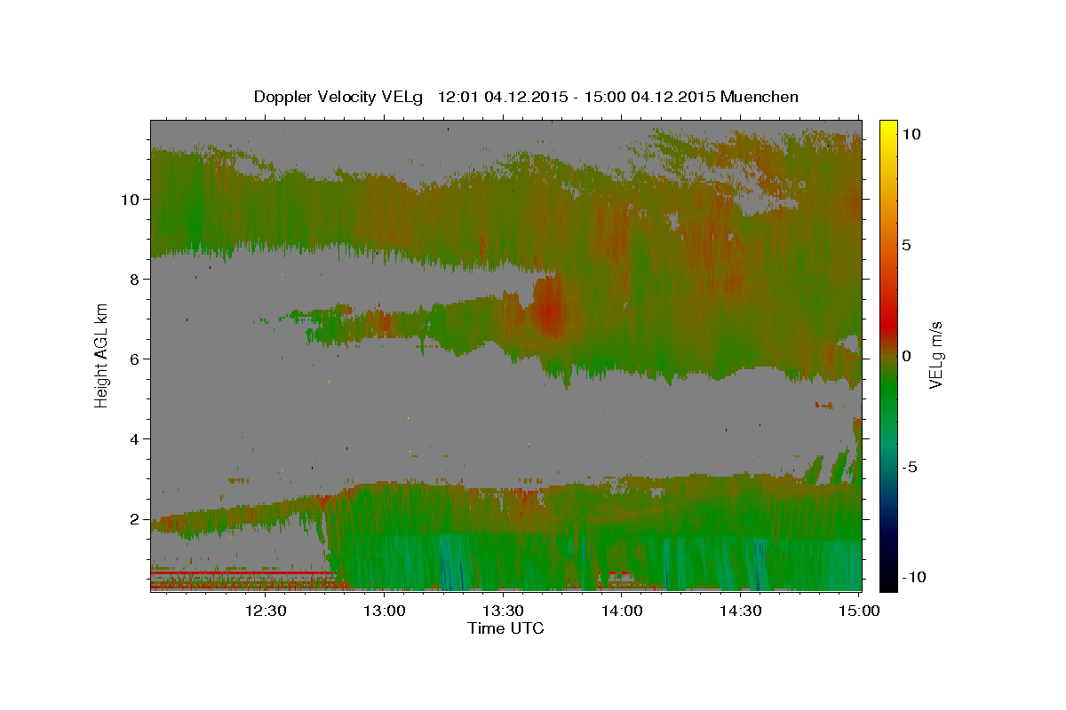Click the 'Muenchen' location text in title
The width and height of the screenshot is (1066, 710).
[x=760, y=97]
